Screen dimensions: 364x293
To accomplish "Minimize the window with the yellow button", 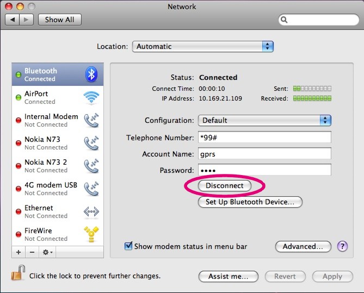I will (x=20, y=7).
